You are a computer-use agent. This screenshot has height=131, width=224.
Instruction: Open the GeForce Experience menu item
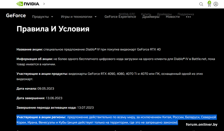pyautogui.click(x=120, y=17)
